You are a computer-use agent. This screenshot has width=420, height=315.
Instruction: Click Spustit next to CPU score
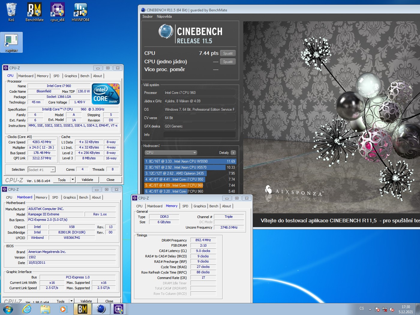(x=228, y=53)
